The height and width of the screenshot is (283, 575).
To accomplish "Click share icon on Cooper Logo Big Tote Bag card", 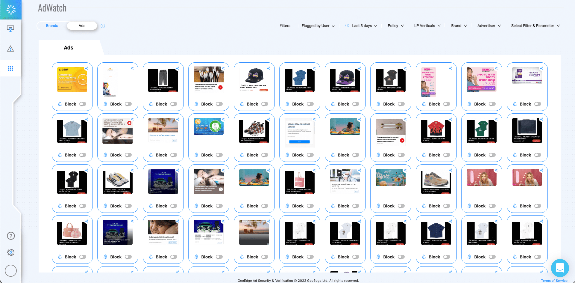I will 314,170.
